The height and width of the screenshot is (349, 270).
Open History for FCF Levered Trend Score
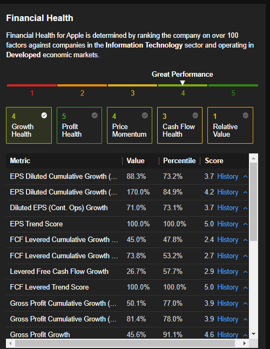coord(228,287)
